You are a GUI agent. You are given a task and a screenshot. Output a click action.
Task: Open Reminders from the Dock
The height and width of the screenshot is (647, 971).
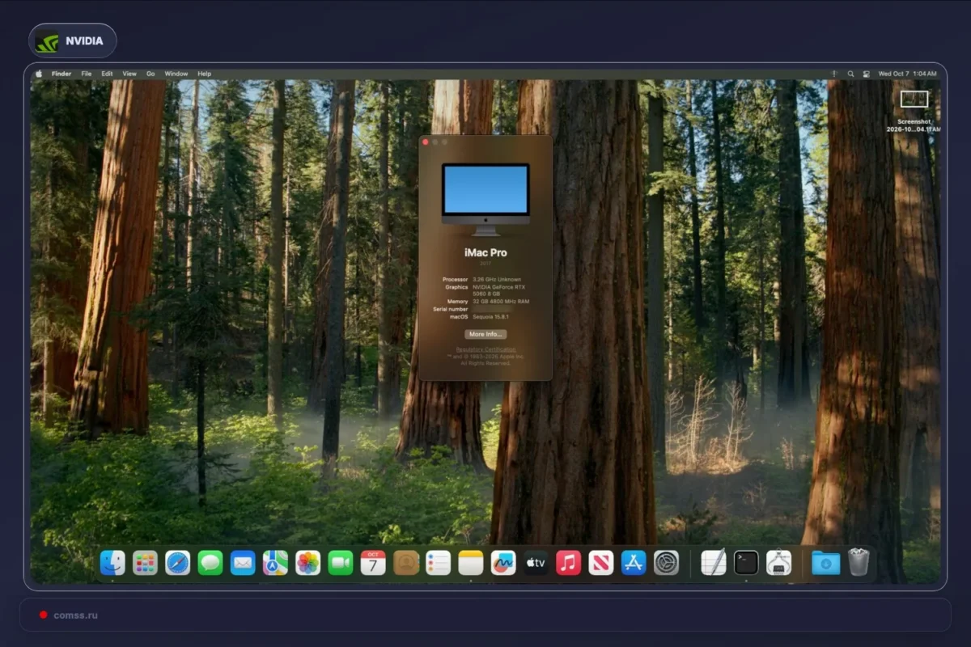point(438,562)
